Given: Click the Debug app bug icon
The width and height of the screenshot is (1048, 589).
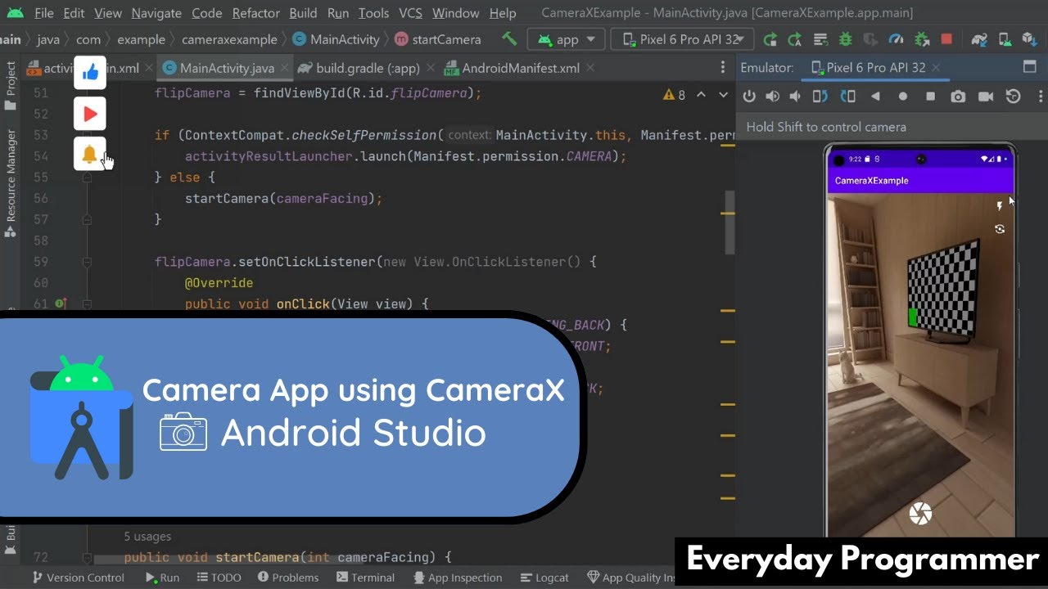Looking at the screenshot, I should pyautogui.click(x=845, y=39).
